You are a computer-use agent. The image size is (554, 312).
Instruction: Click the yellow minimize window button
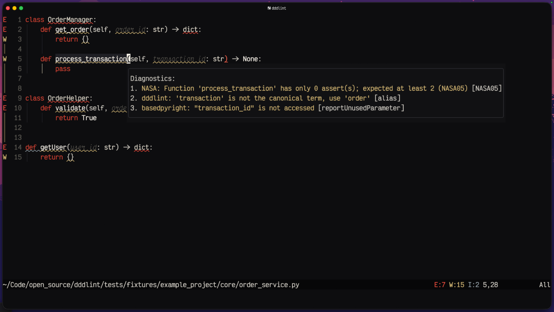point(14,8)
